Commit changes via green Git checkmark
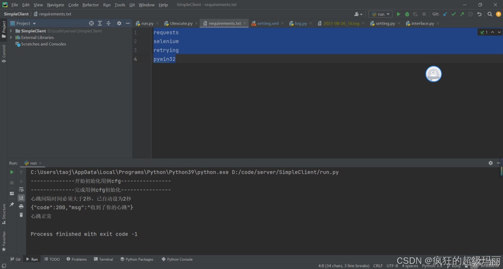 coord(454,14)
